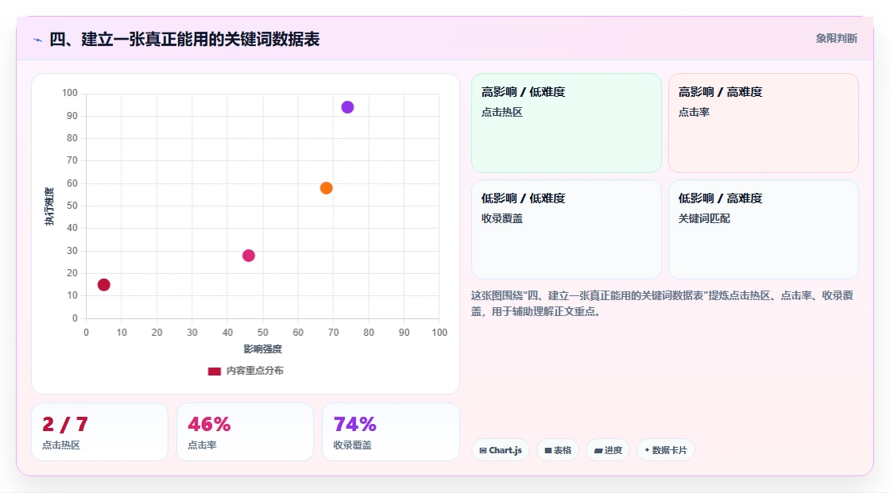890x493 pixels.
Task: Click the 46% stat value
Action: click(x=209, y=425)
